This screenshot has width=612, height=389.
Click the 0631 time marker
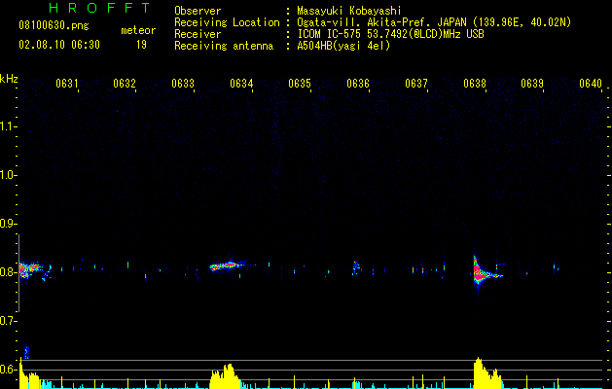click(x=67, y=84)
